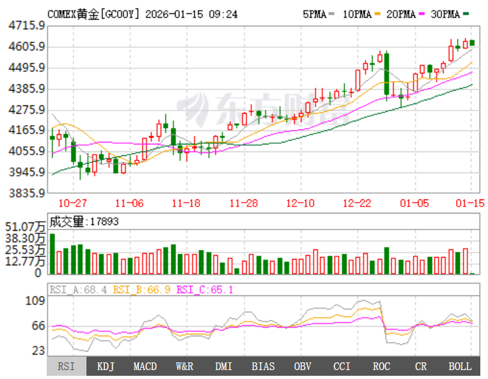The image size is (488, 379).
Task: Select the W&R indicator tab
Action: coord(184,366)
